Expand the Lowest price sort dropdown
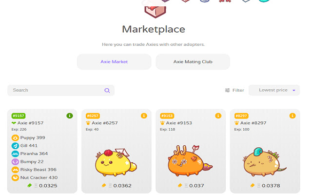The height and width of the screenshot is (195, 312). (x=274, y=90)
